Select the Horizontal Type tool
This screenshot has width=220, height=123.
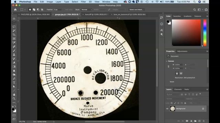pyautogui.click(x=14, y=83)
